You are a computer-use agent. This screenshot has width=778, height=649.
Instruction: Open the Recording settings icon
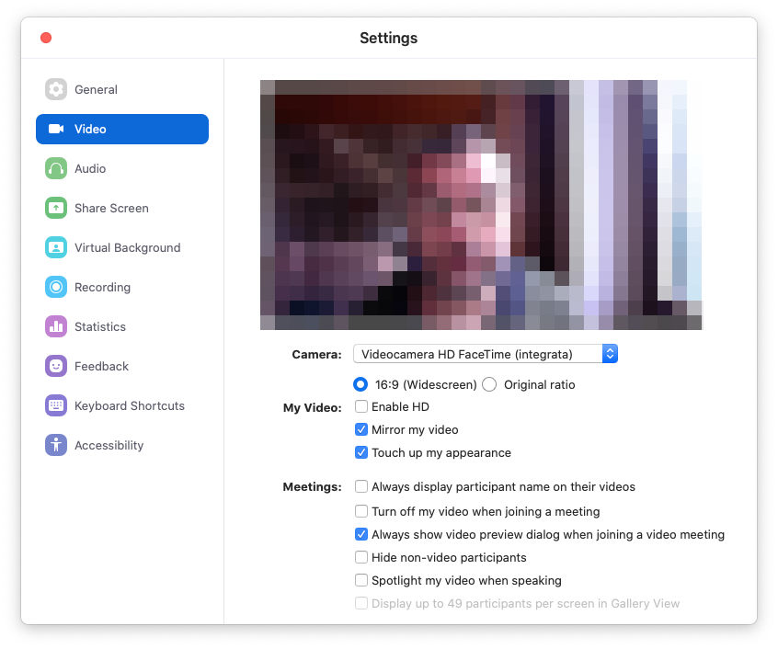coord(56,287)
